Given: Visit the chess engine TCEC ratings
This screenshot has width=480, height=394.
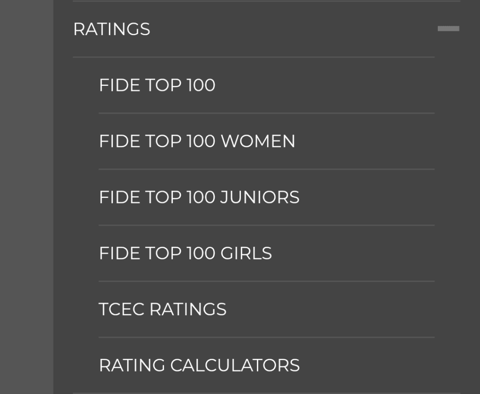Looking at the screenshot, I should point(162,310).
